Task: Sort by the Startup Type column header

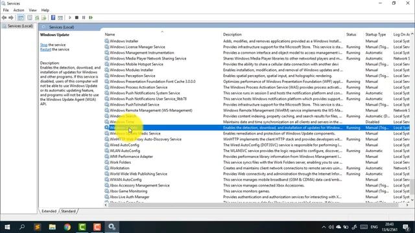Action: [375, 34]
